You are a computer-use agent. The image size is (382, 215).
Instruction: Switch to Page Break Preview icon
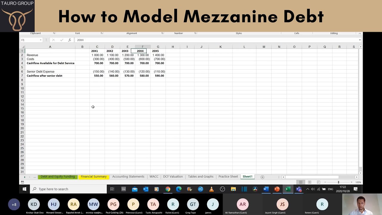[x=318, y=182]
